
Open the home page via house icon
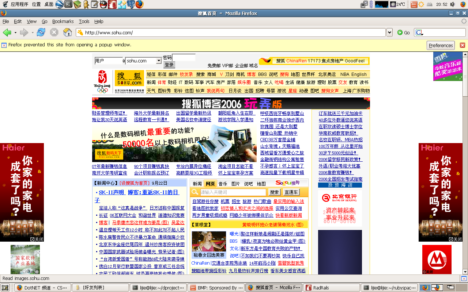(67, 32)
